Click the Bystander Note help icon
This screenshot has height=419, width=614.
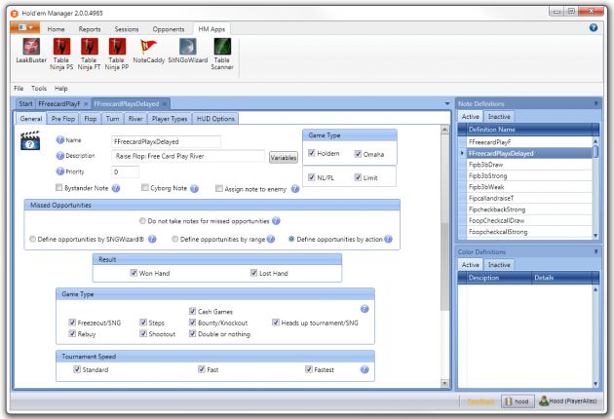[x=116, y=188]
